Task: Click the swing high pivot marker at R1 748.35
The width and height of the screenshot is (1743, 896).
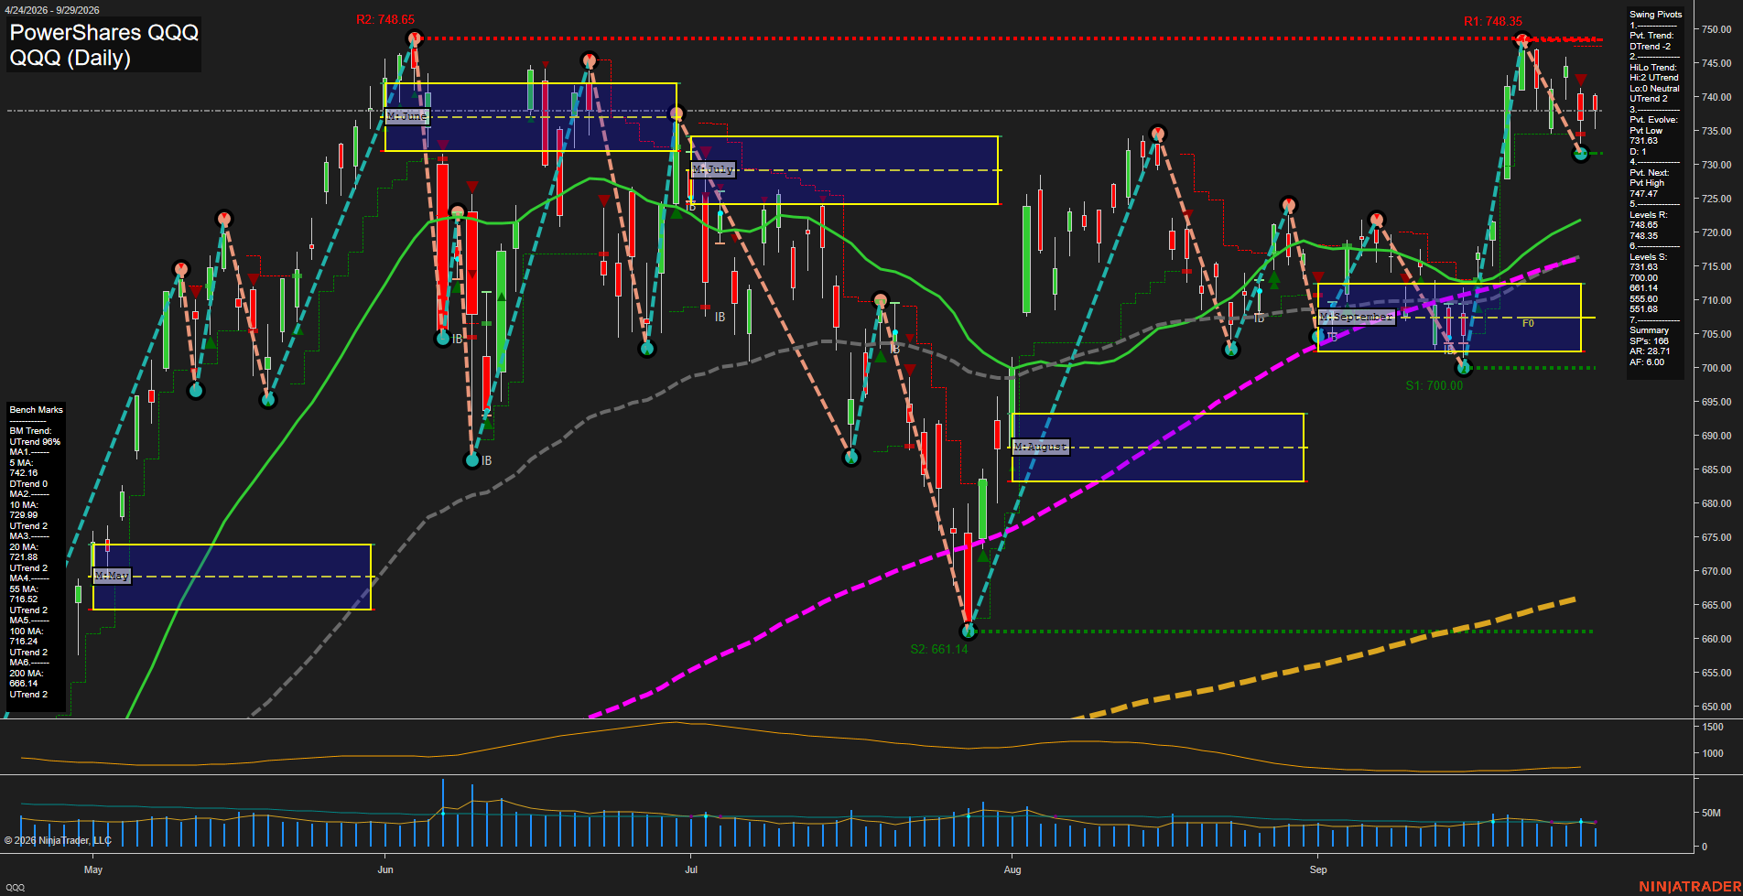Action: tap(1522, 40)
